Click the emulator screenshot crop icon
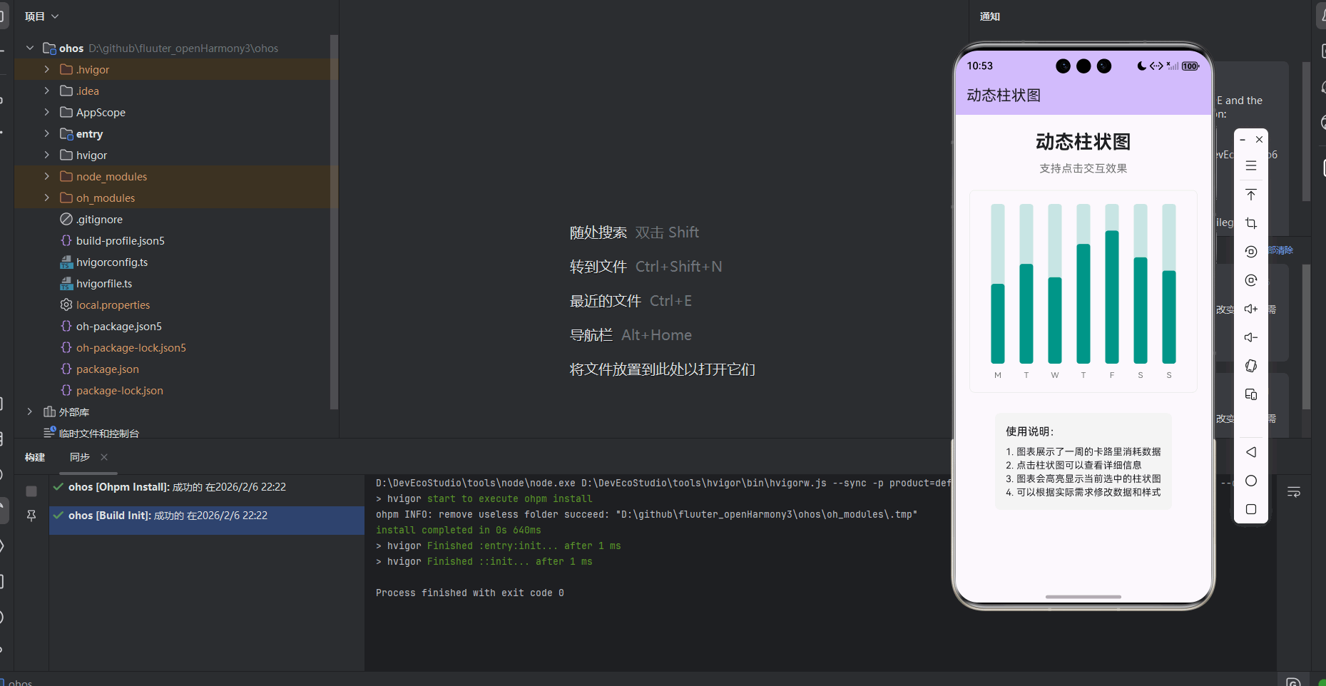 click(x=1251, y=223)
